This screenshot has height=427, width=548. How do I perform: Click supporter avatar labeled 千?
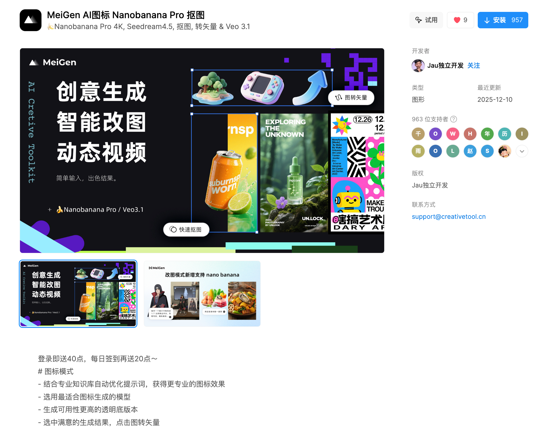(x=418, y=134)
